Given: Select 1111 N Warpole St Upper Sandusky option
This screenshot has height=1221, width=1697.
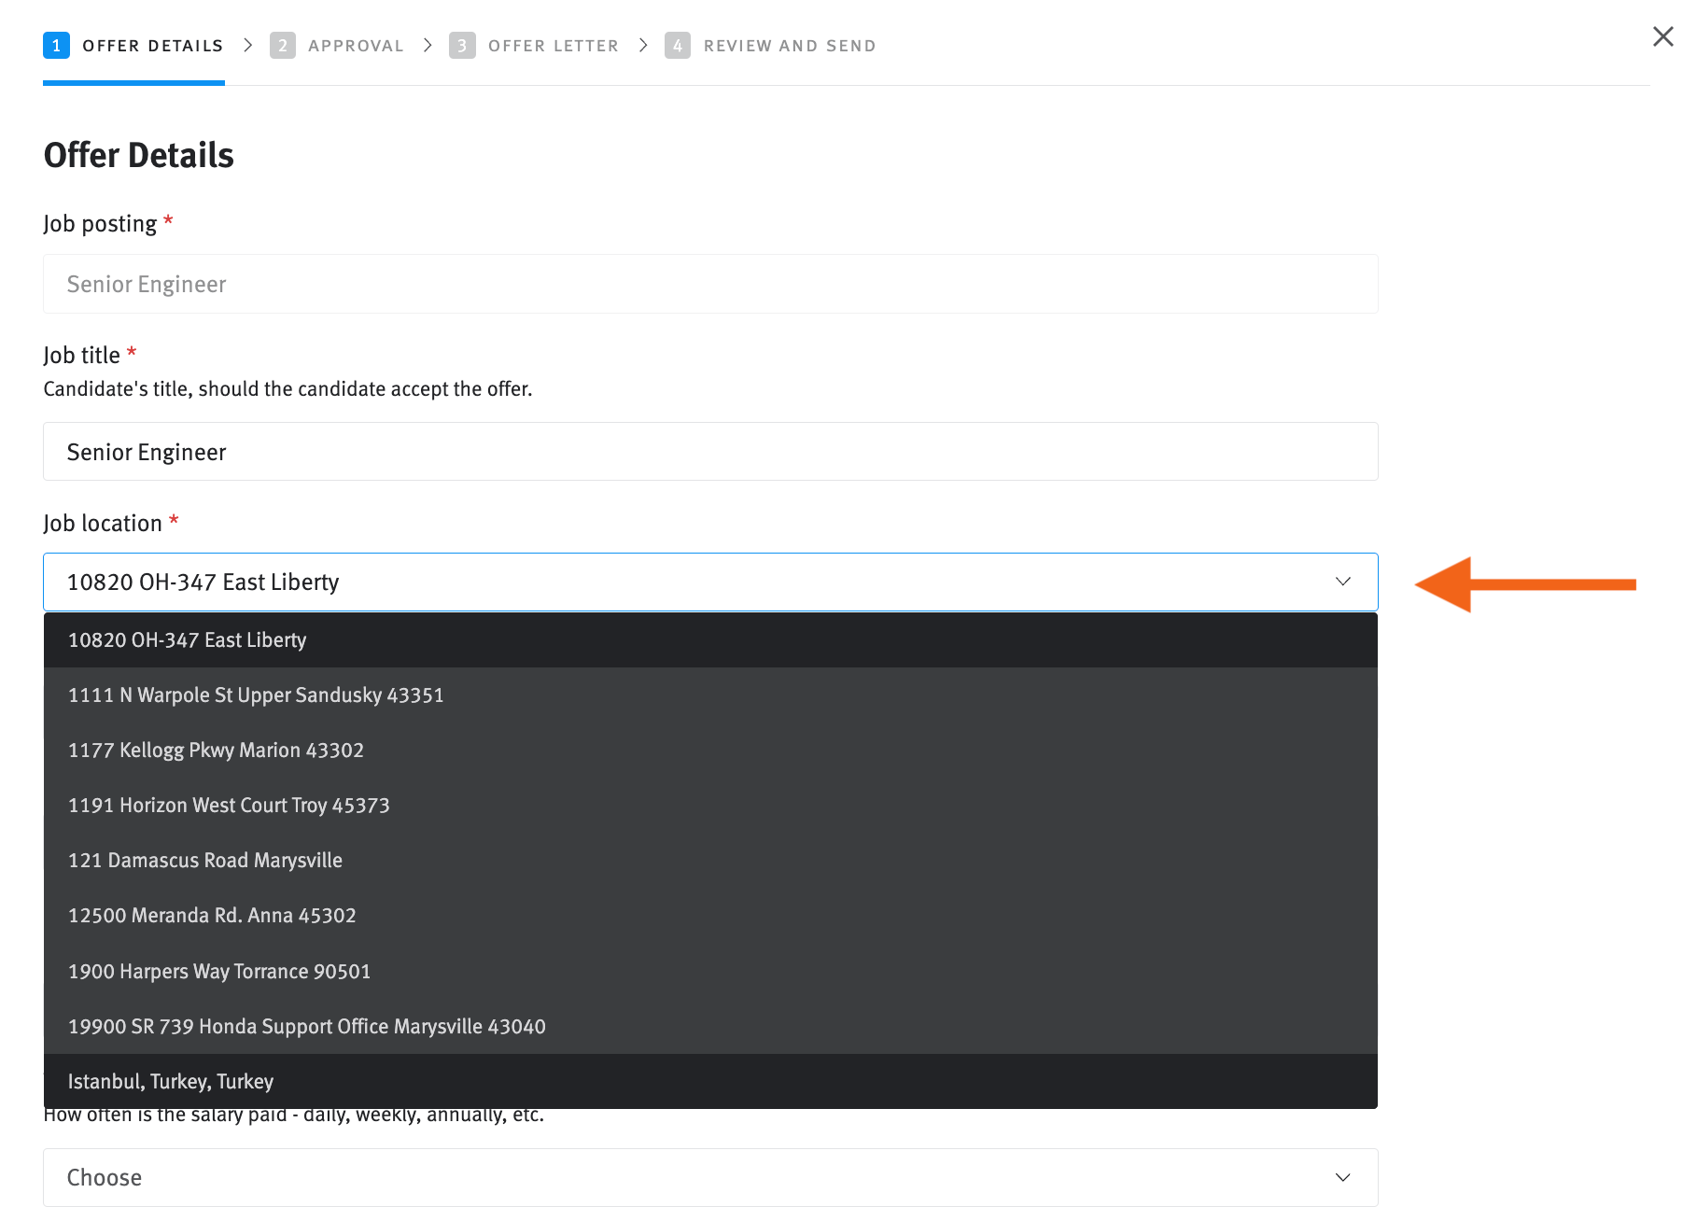Looking at the screenshot, I should [x=710, y=695].
